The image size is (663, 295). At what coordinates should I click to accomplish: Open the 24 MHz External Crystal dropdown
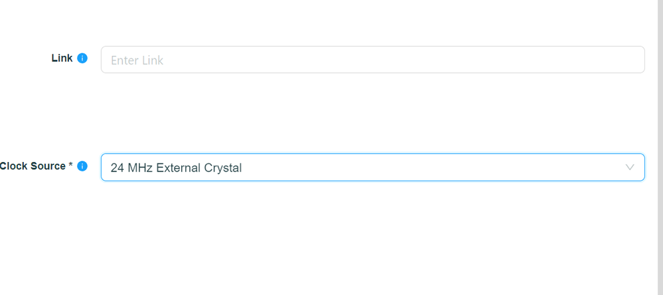coord(372,167)
